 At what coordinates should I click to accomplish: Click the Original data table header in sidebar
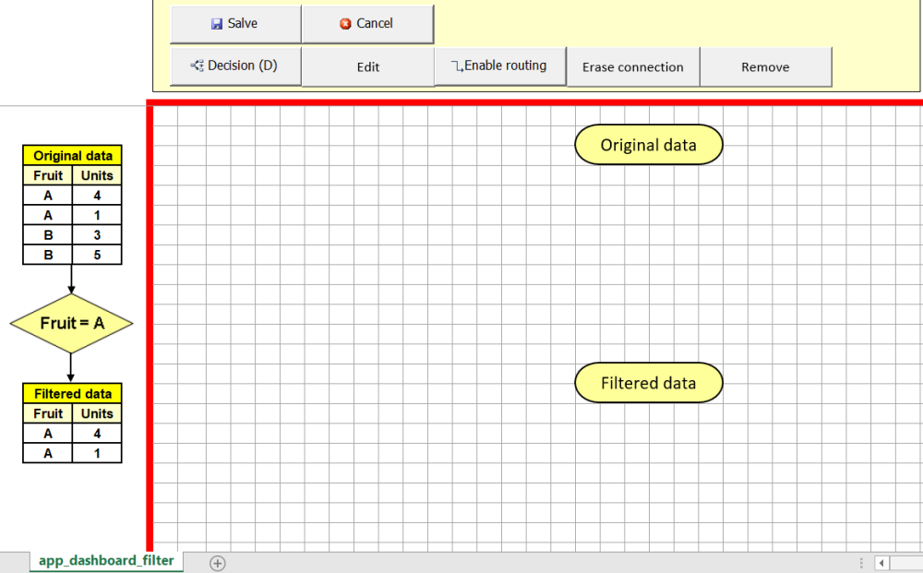(x=72, y=155)
